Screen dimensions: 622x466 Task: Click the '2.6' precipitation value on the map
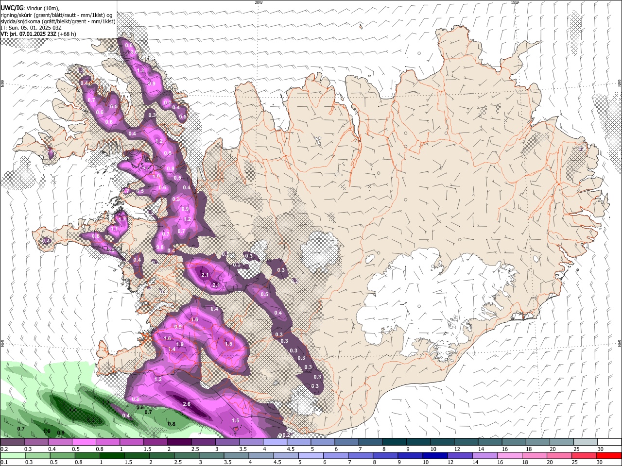[x=187, y=404]
